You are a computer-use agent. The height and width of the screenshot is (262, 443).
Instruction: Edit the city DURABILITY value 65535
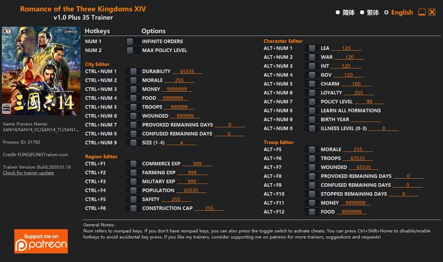point(187,71)
